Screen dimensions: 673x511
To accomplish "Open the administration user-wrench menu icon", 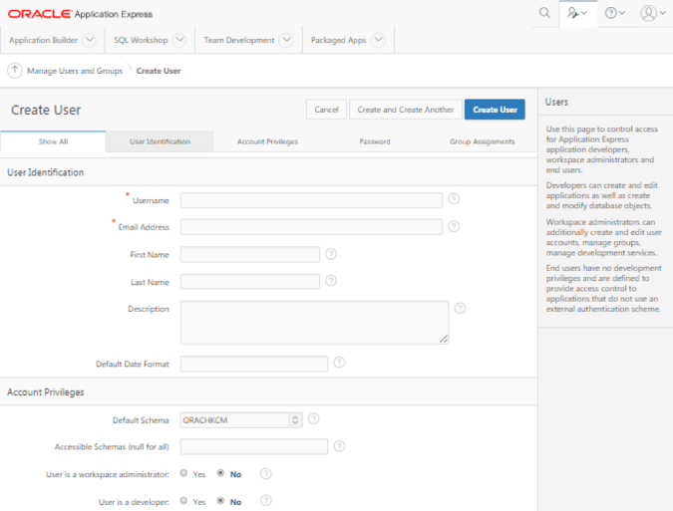I will (577, 13).
